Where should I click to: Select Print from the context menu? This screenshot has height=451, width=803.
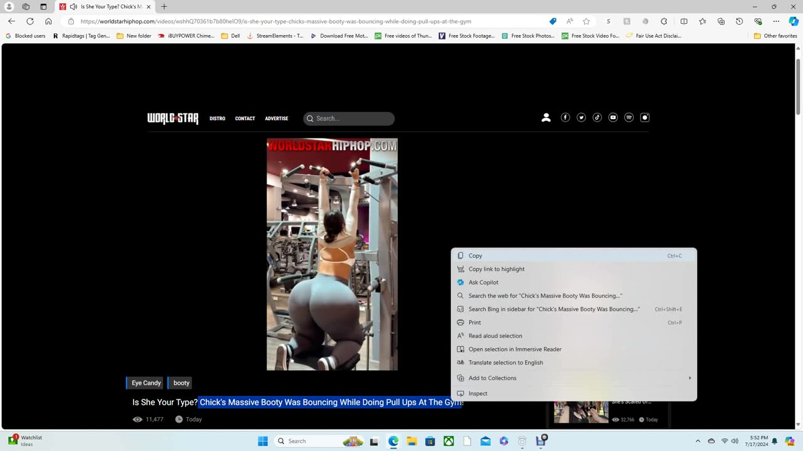click(x=573, y=323)
